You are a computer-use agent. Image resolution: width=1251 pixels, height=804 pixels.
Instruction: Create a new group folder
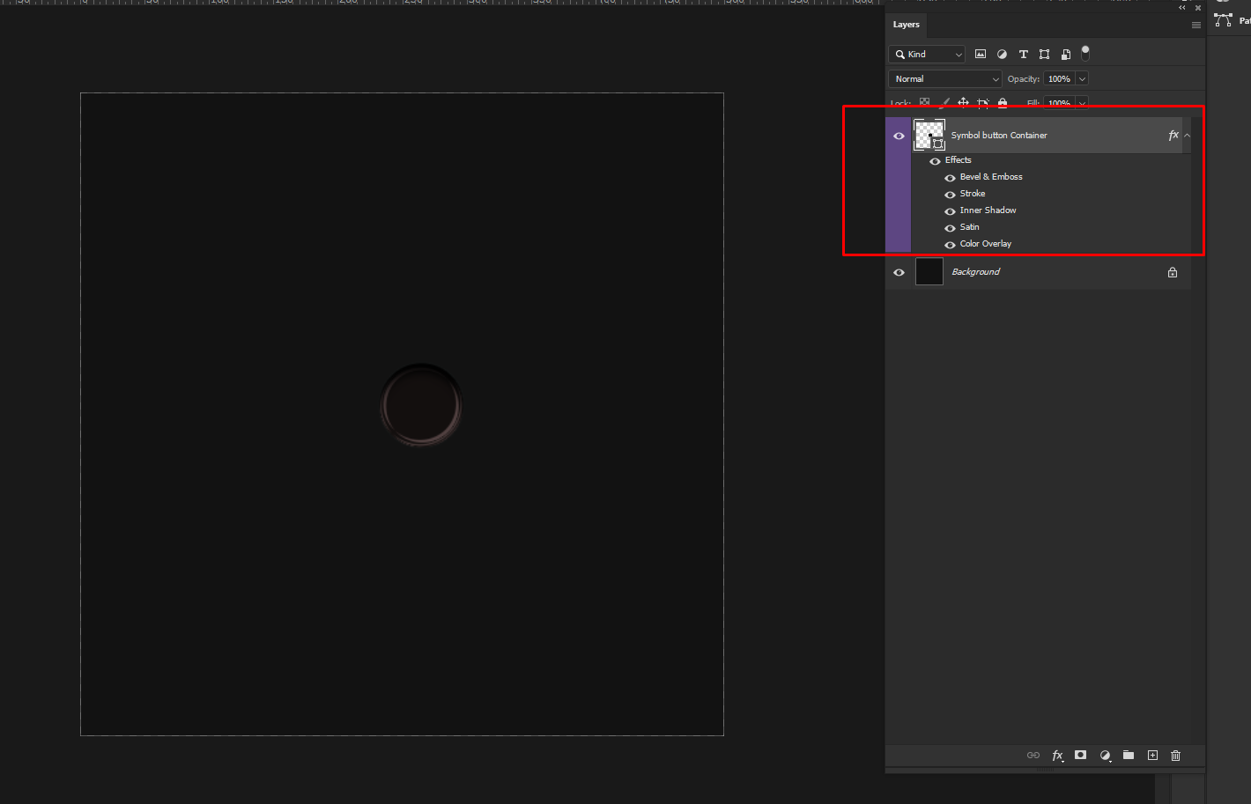pos(1129,755)
